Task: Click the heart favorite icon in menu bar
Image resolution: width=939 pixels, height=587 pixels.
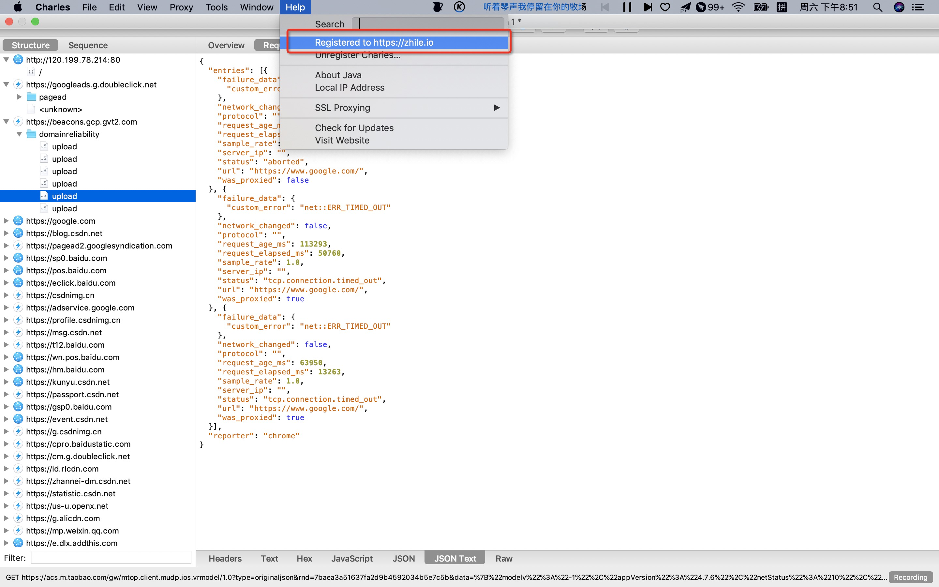Action: tap(665, 7)
